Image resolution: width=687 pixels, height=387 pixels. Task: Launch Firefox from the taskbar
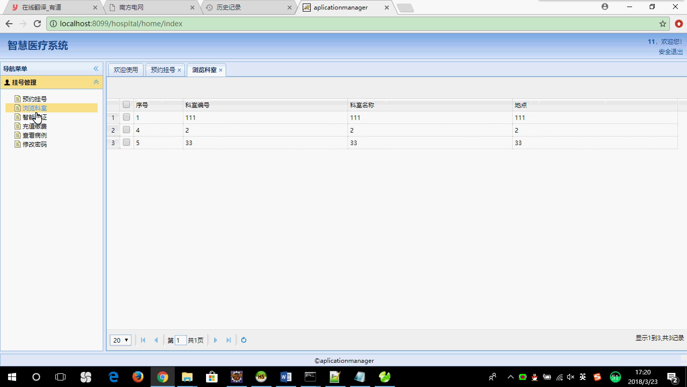tap(138, 376)
